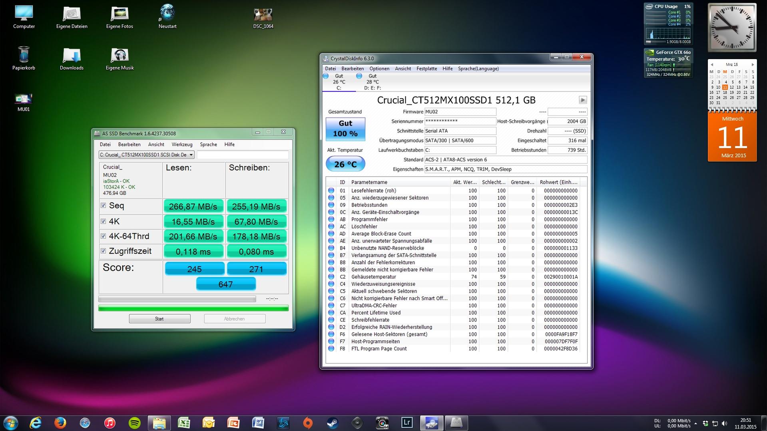Open Steam from the taskbar
The width and height of the screenshot is (767, 431).
pos(332,423)
